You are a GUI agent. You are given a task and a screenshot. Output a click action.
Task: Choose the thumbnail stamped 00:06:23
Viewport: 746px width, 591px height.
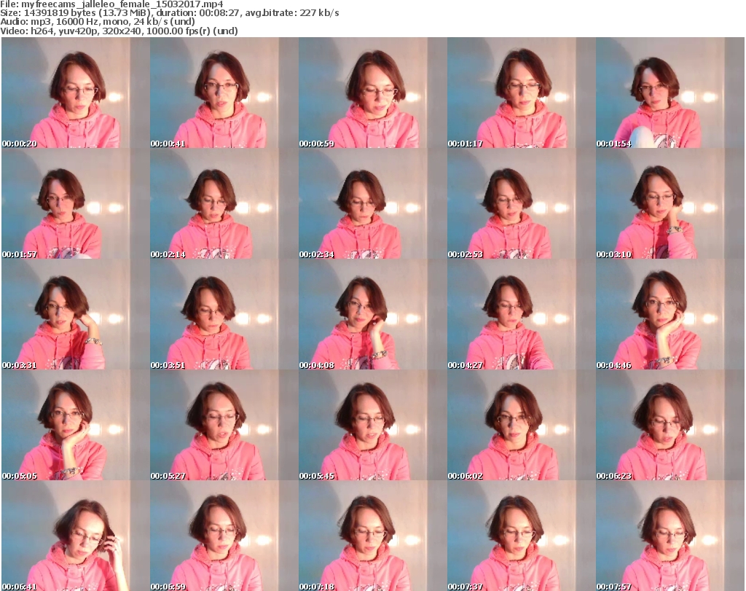[670, 425]
